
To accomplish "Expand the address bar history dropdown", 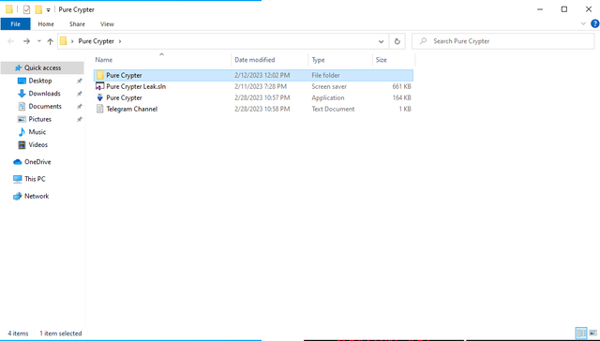I will click(381, 41).
